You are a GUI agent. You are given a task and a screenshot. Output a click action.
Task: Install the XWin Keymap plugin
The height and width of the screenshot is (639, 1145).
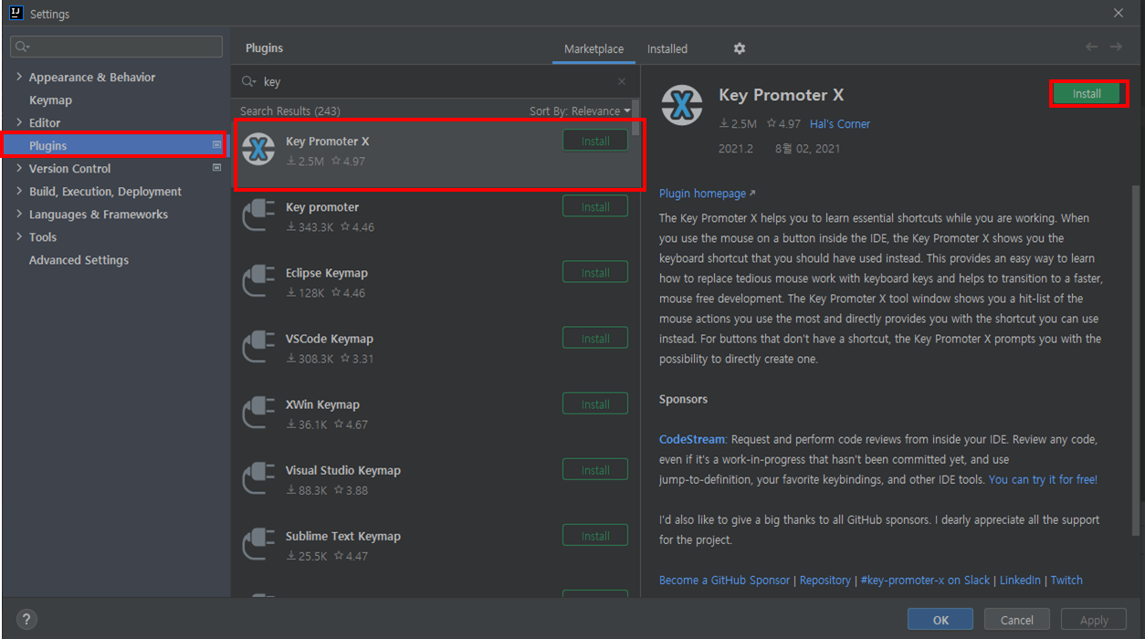point(595,403)
